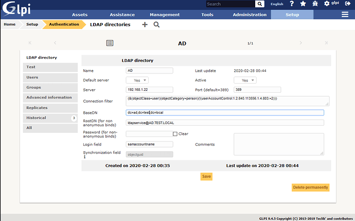Click the RootDN field ldapservice@AD.TEST.LOCAL

225,123
